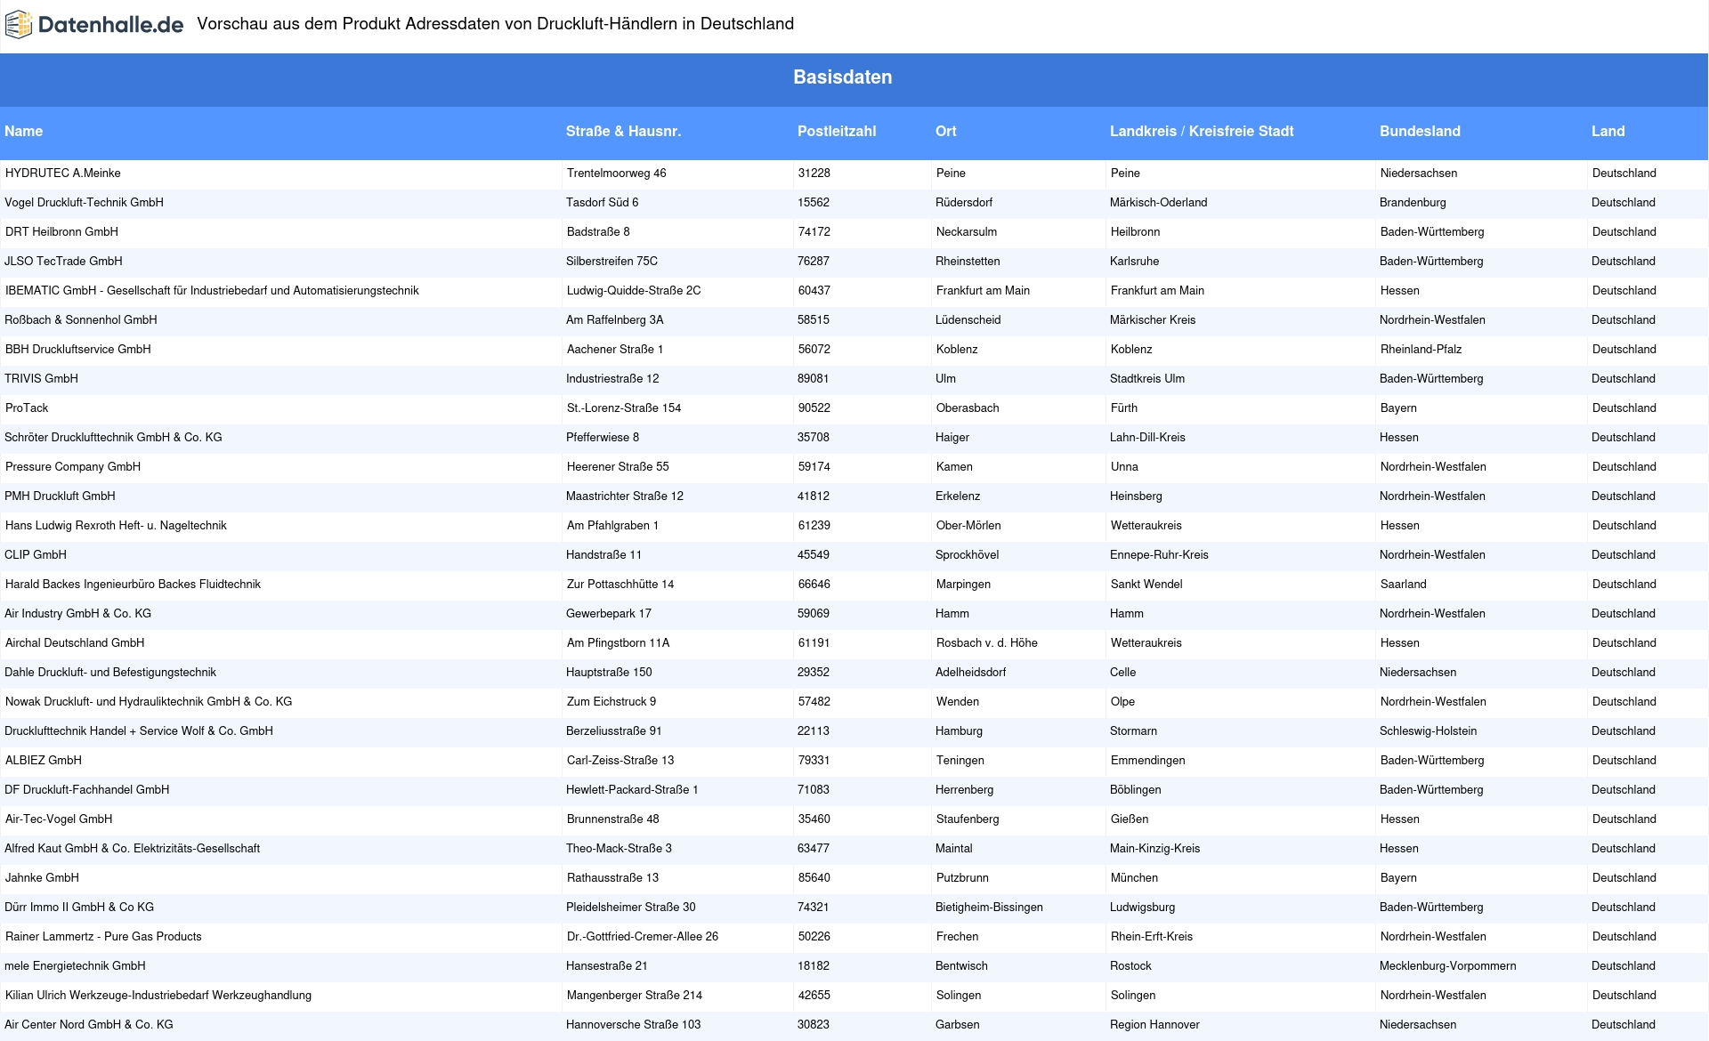The image size is (1709, 1041).
Task: Click Air Industry GmbH & Co. KG
Action: click(x=77, y=614)
